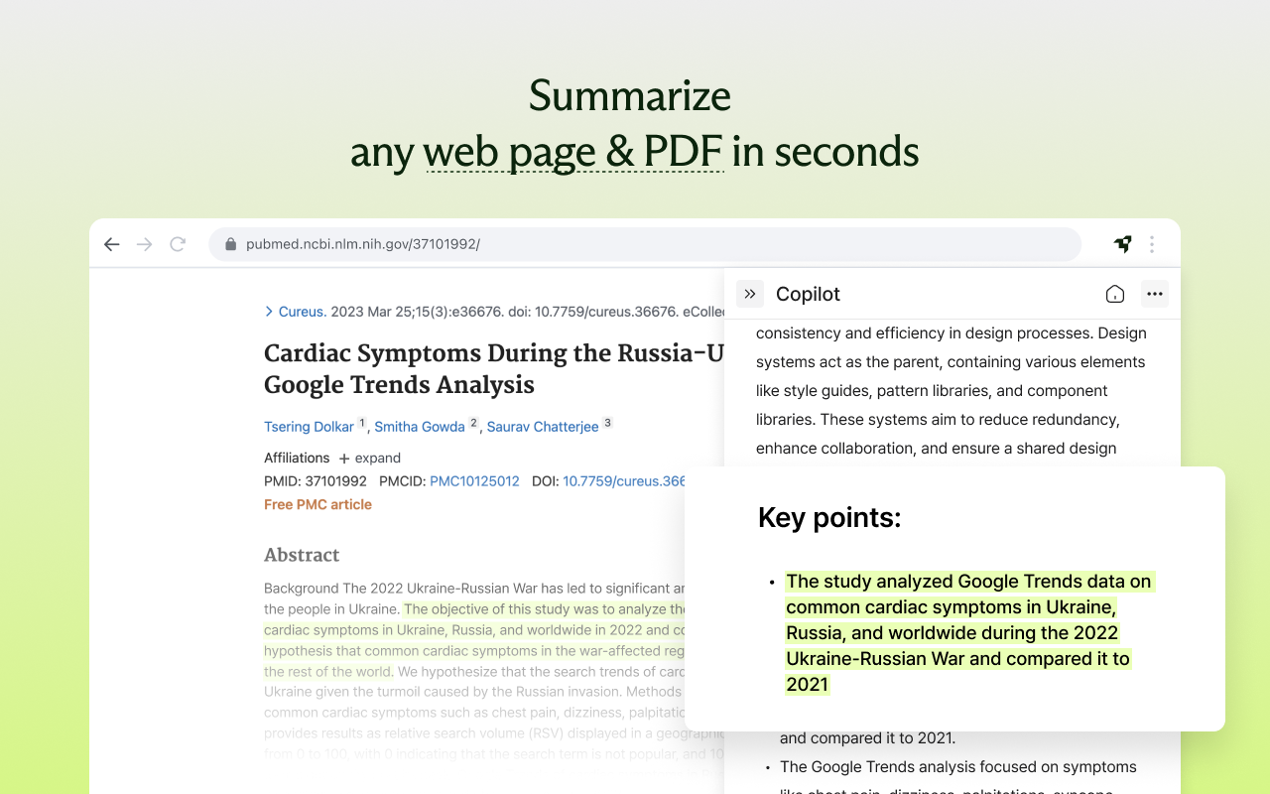This screenshot has height=794, width=1270.
Task: Click affiliation superscript 3 after Saurav Chatterjee
Action: 607,423
